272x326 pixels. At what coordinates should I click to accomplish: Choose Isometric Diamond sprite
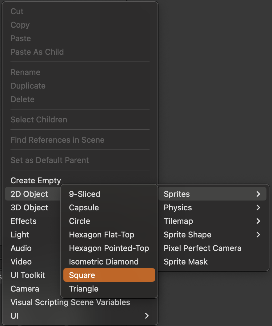(104, 262)
